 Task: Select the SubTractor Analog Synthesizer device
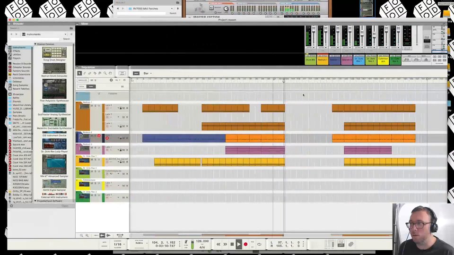(x=54, y=110)
